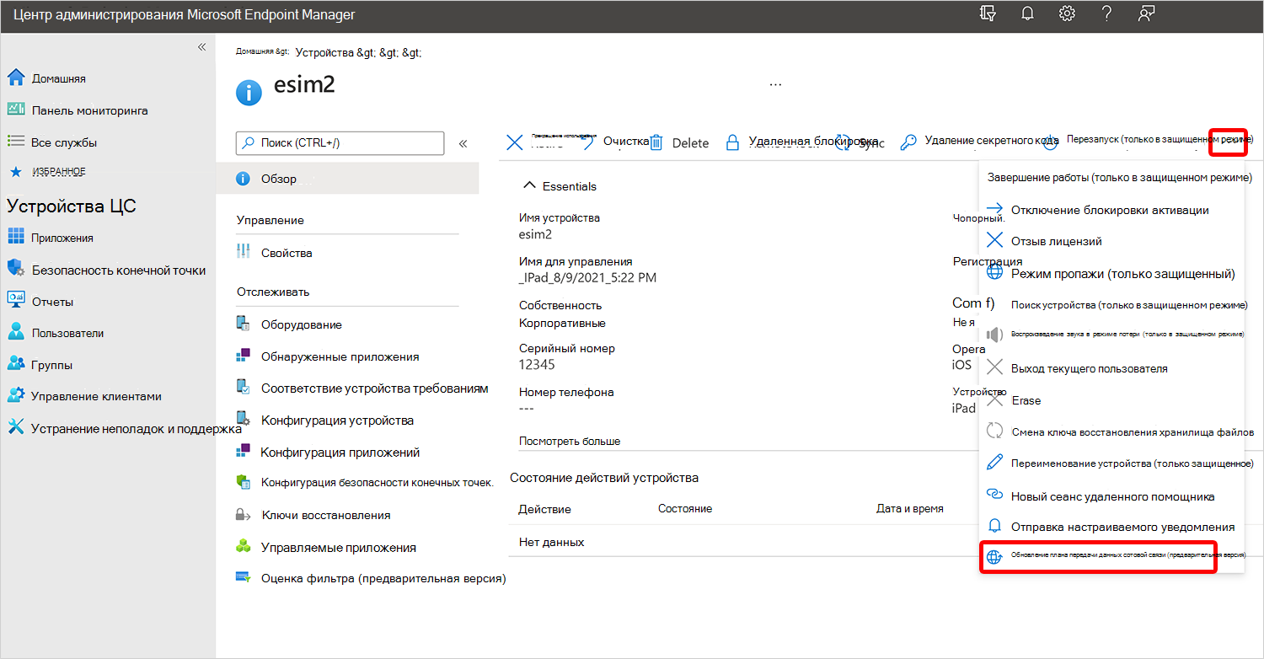
Task: Click the Состояние column header
Action: tap(685, 508)
